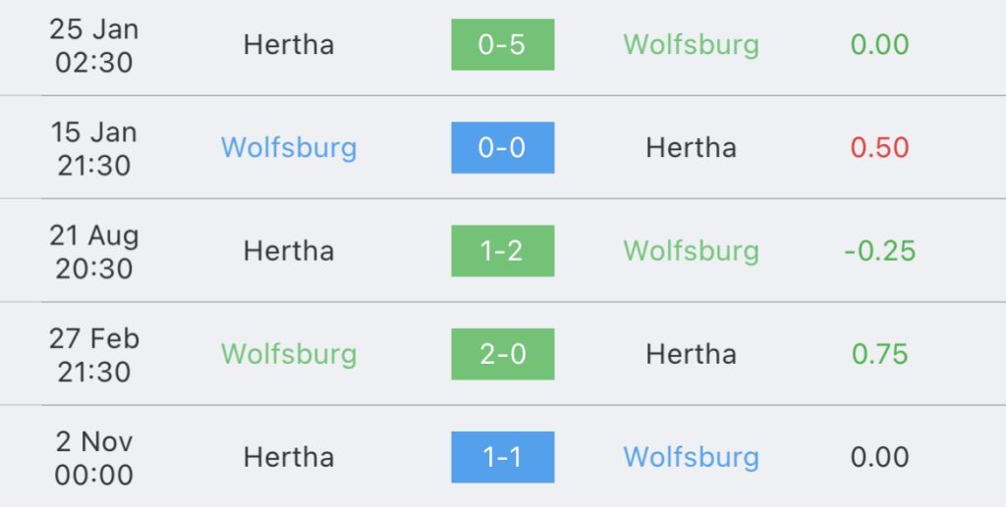Select Wolfsburg in the 2 Nov match
1006x507 pixels.
[691, 457]
